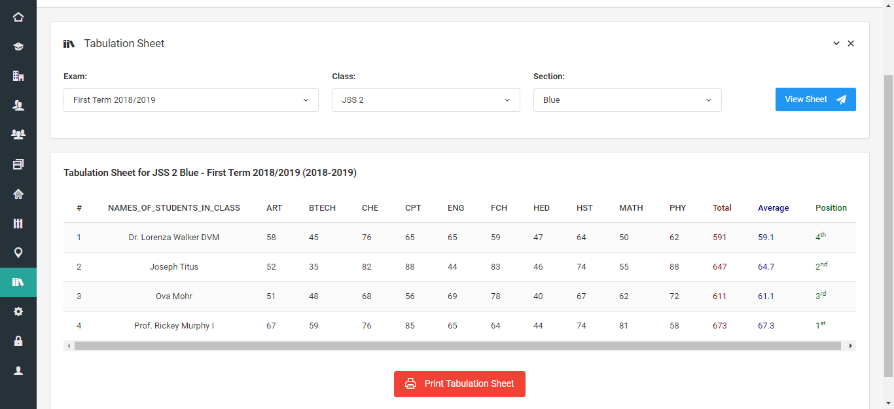Click the PHY column header
Viewport: 894px width, 409px height.
(x=678, y=208)
